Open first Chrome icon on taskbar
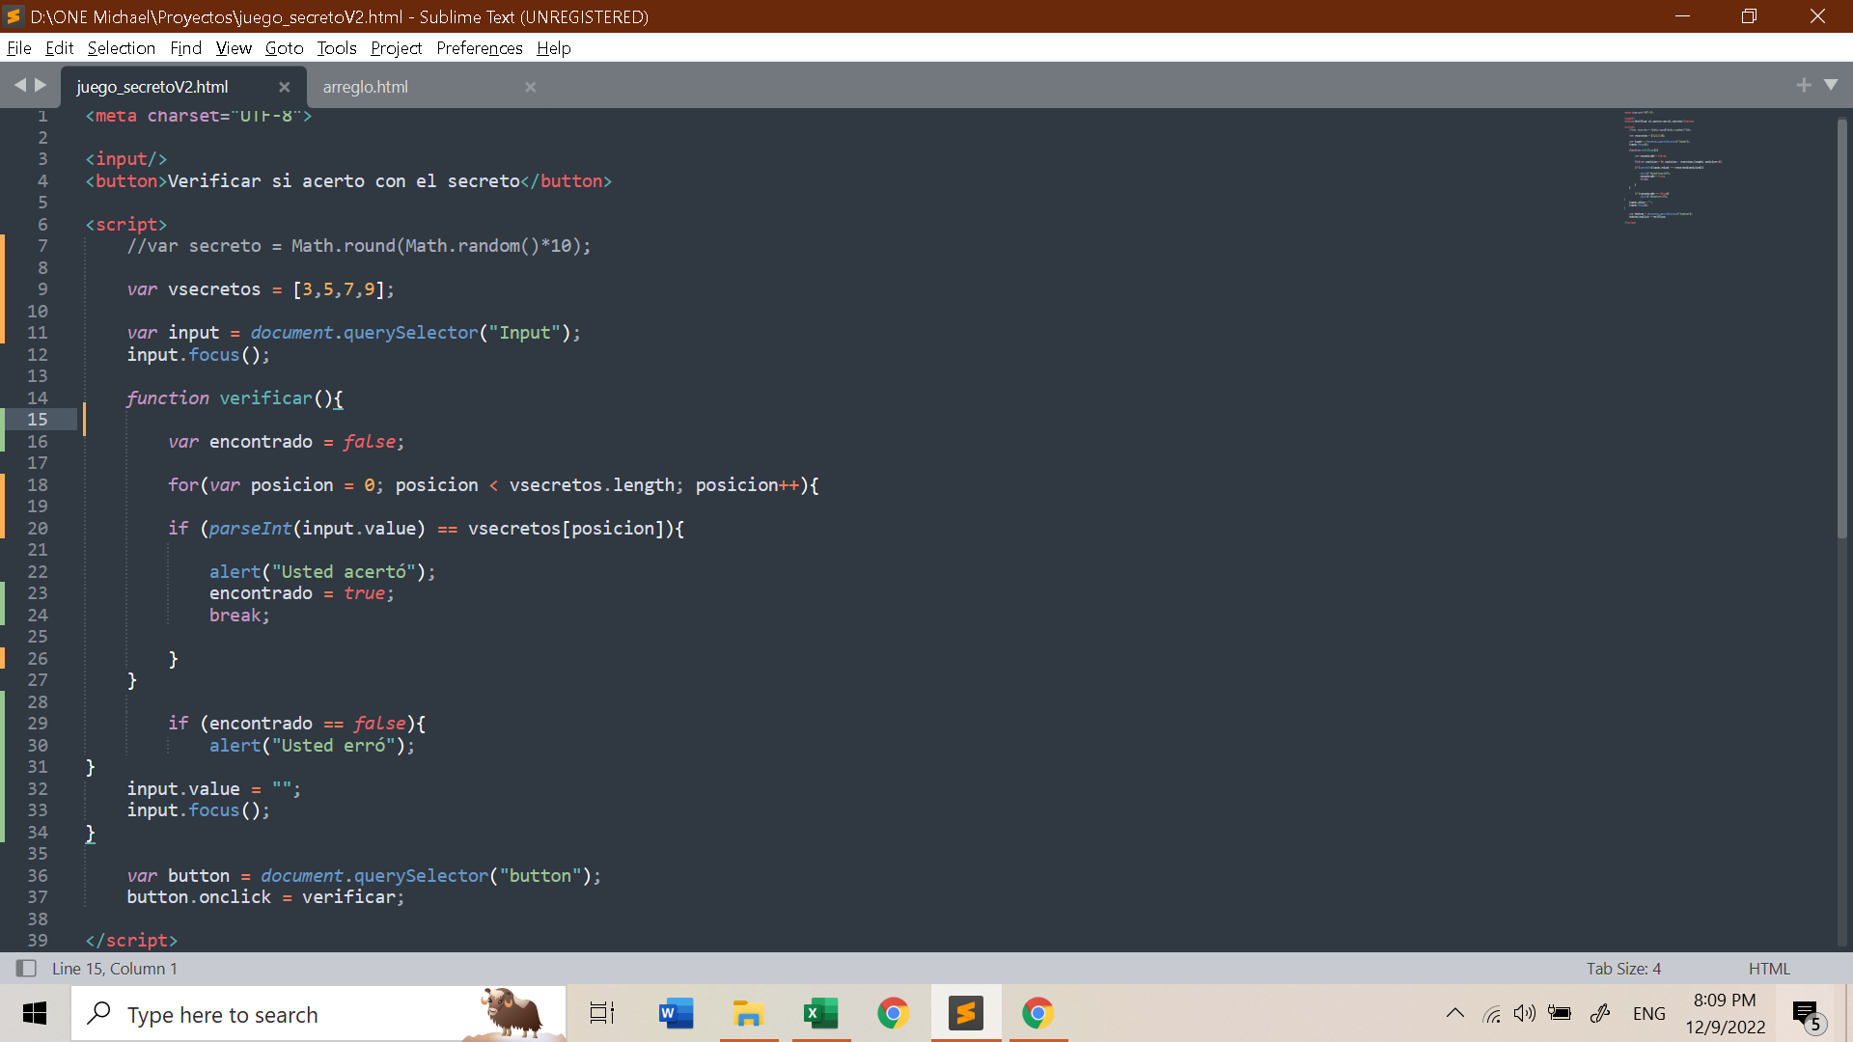This screenshot has height=1042, width=1853. (x=893, y=1013)
